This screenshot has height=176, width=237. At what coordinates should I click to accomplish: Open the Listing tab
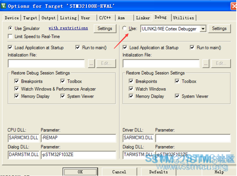[x=68, y=18]
